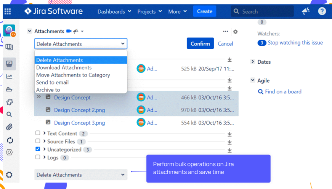Expand the Dates section

click(253, 62)
